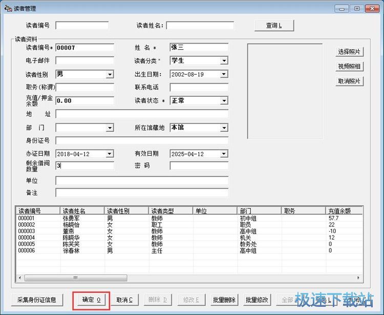The image size is (384, 315).
Task: Click the 电子邮件 email input field
Action: pyautogui.click(x=84, y=61)
